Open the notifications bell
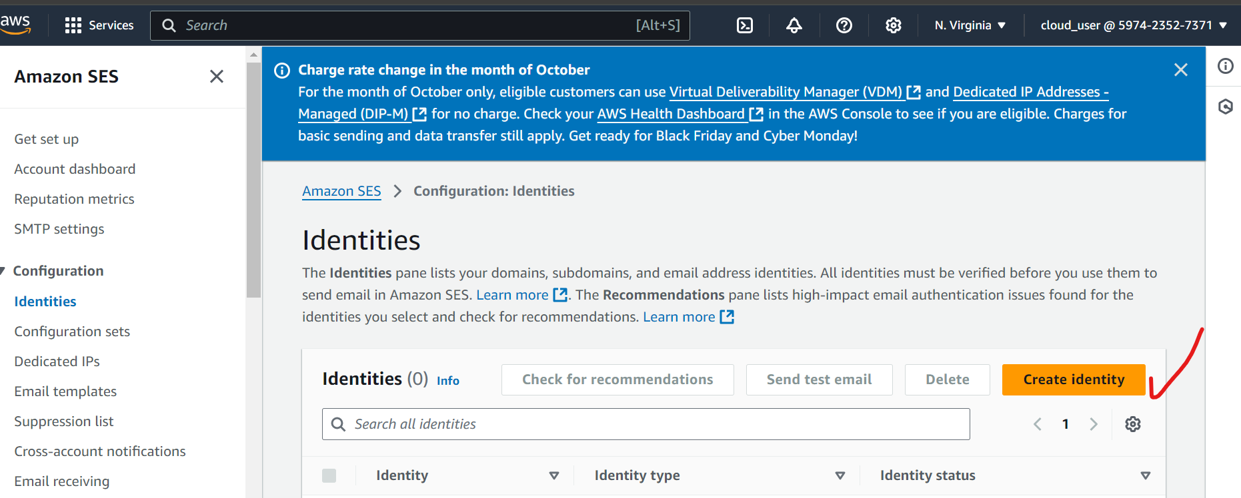 (794, 25)
